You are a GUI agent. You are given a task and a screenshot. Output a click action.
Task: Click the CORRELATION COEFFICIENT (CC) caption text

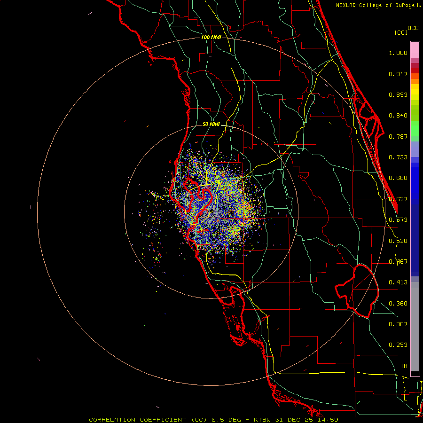coord(148,420)
